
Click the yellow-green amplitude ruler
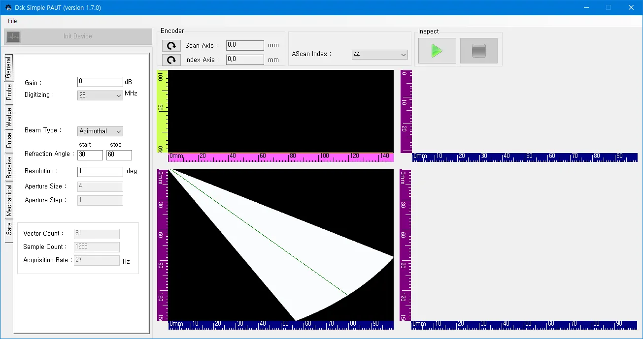point(163,111)
